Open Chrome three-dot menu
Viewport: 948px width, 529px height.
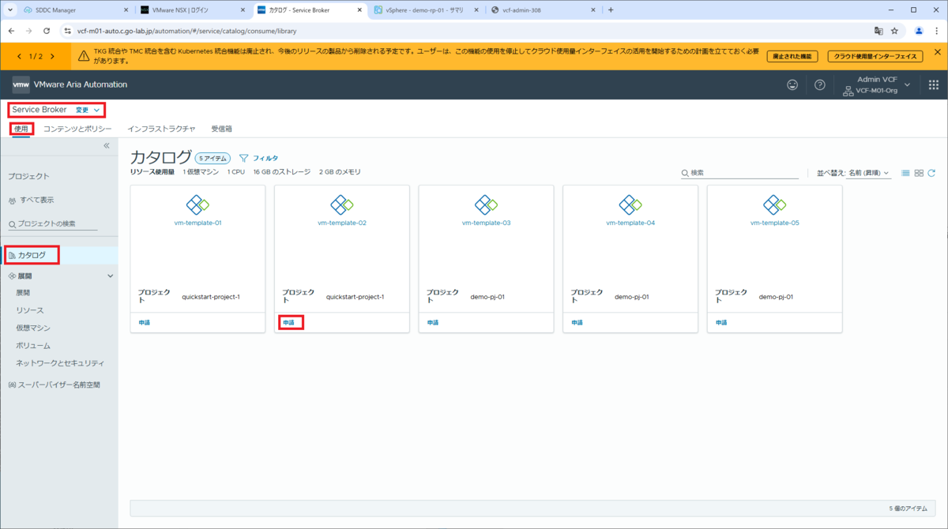tap(936, 31)
